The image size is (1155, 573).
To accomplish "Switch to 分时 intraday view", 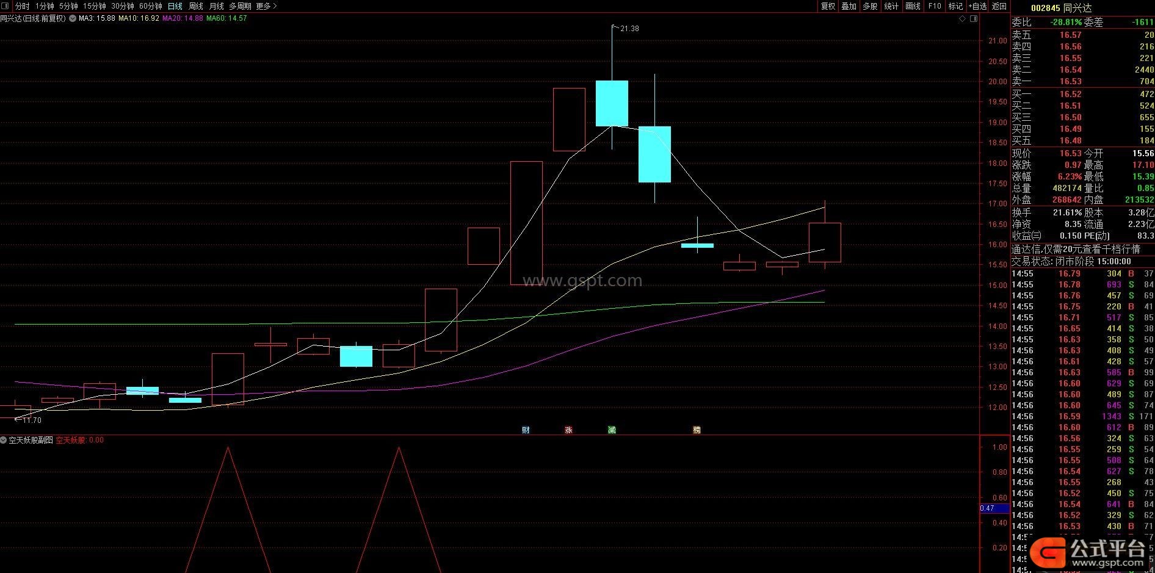I will click(x=23, y=6).
